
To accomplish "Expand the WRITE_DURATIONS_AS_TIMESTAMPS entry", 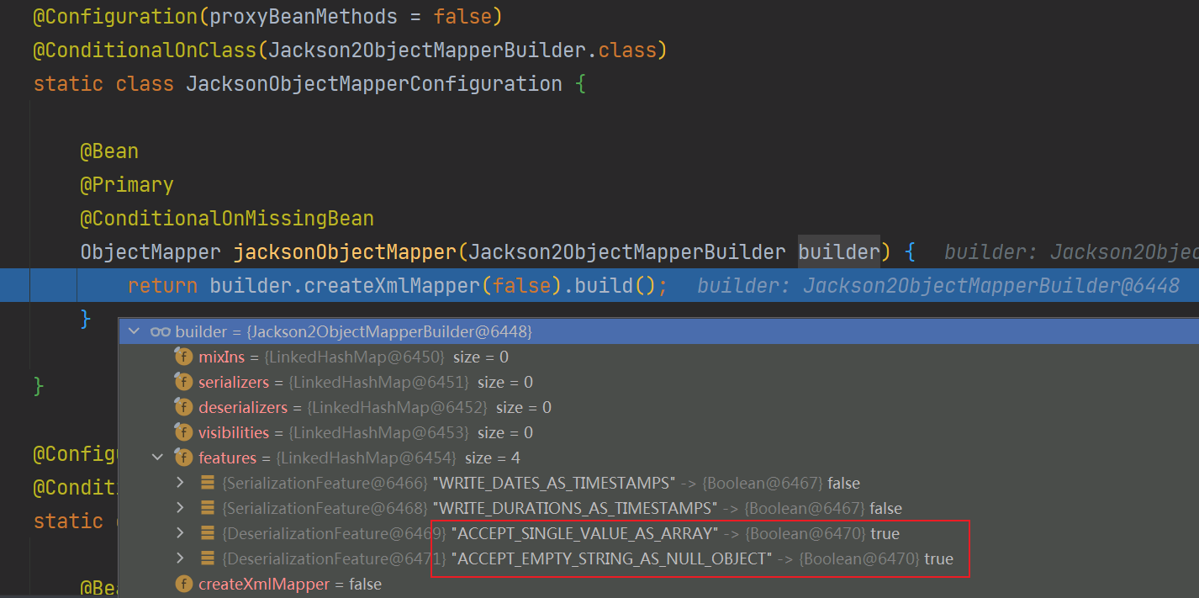I will tap(180, 508).
